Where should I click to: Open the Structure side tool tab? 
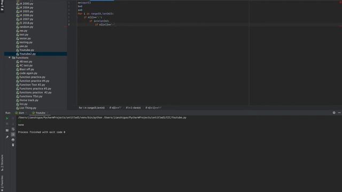tap(2, 163)
